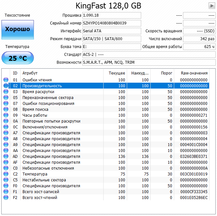The image size is (217, 216).
Task: Click status circle for 0A Повторные попытки раскрутки
Action: (6, 121)
